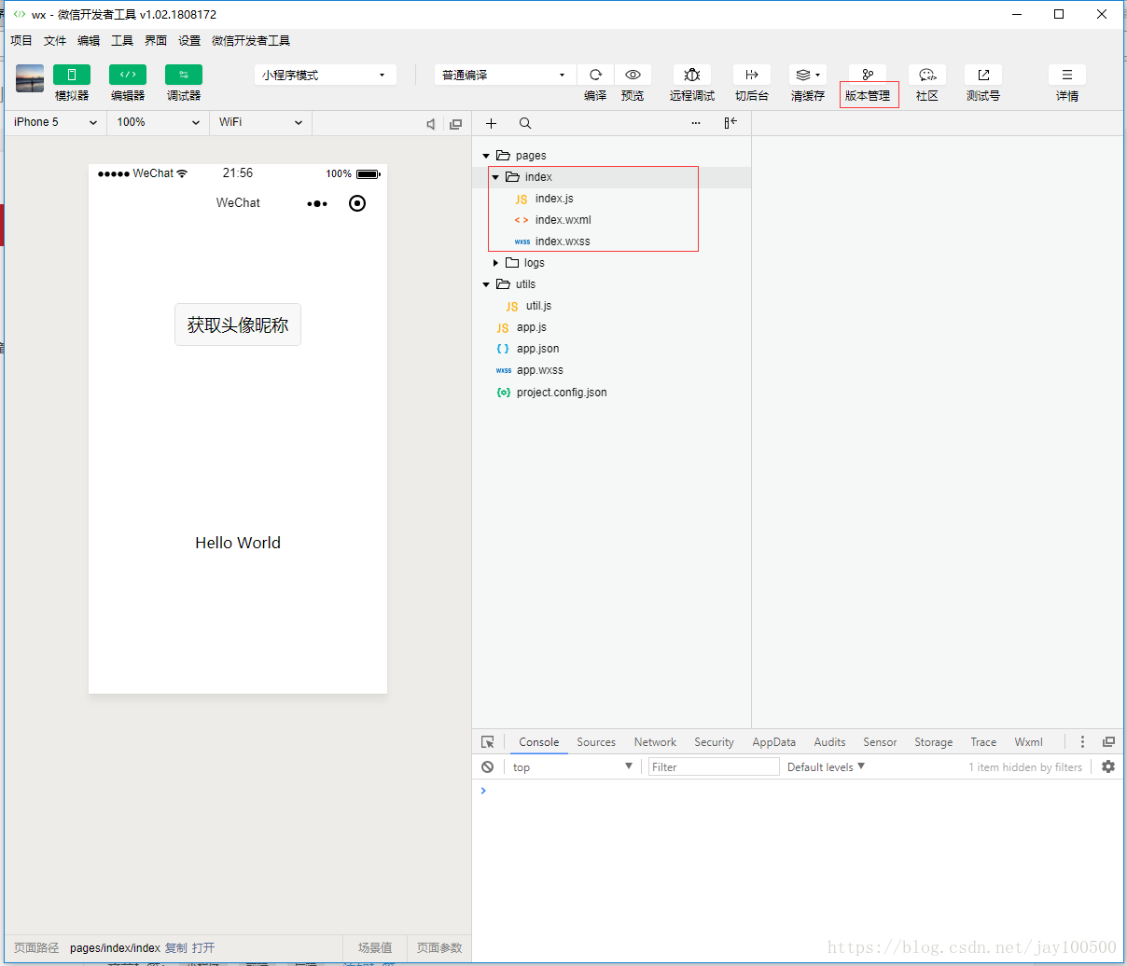Click the switch-to-background icon
Viewport: 1127px width, 966px height.
pos(752,75)
